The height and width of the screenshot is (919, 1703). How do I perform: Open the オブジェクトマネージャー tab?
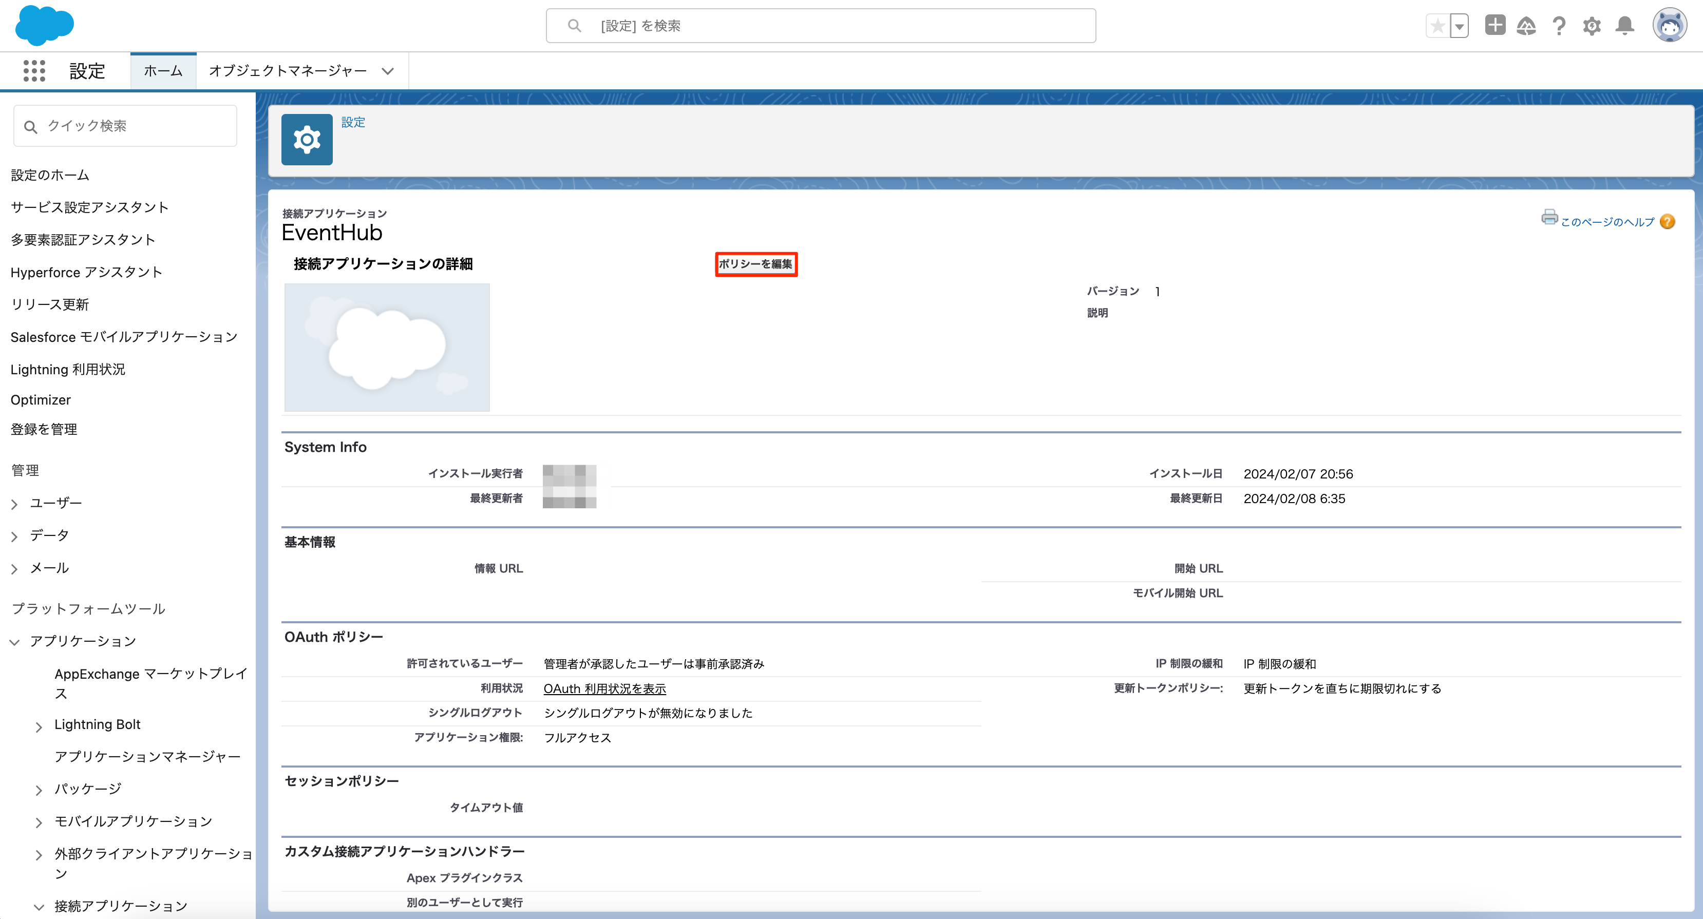click(x=288, y=71)
